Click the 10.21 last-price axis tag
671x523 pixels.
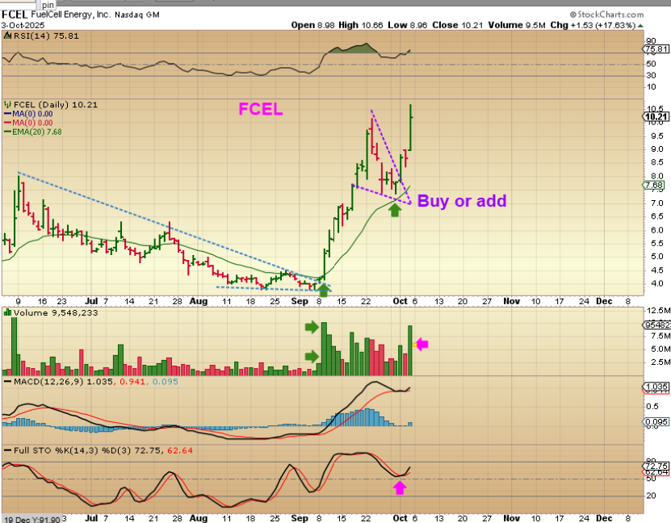point(656,117)
